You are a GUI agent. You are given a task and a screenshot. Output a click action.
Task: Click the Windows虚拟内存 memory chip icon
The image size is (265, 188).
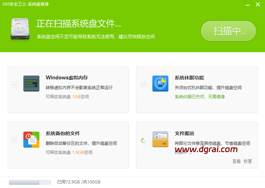[31, 84]
